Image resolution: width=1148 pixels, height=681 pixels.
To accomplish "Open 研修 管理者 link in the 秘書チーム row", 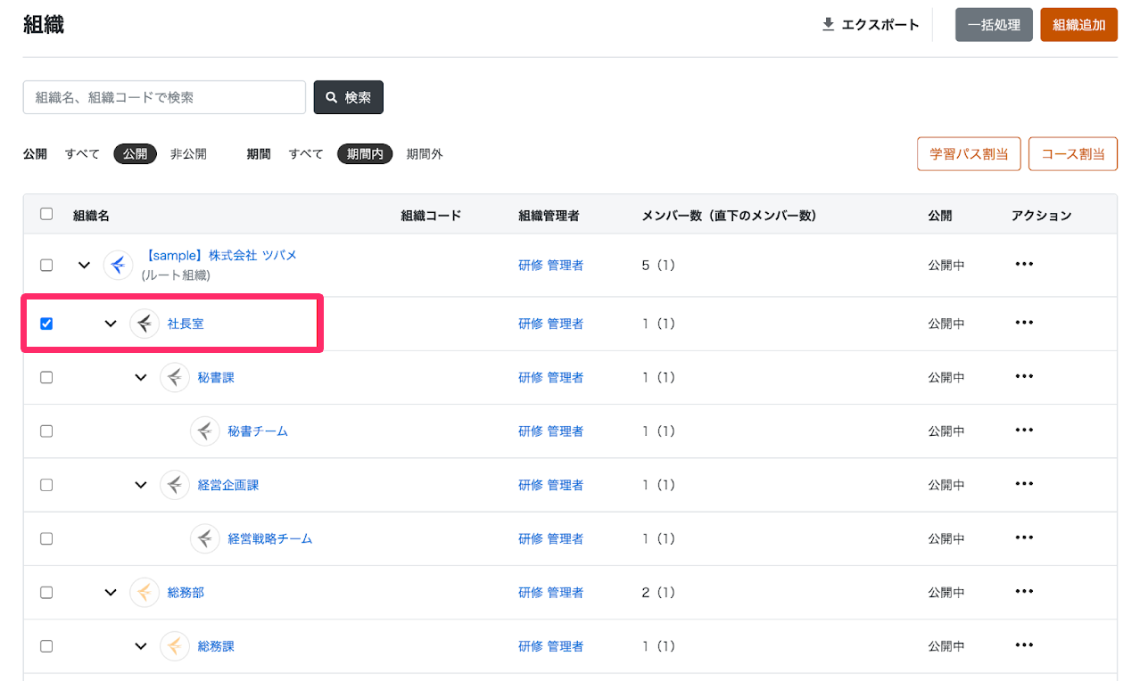I will (551, 431).
